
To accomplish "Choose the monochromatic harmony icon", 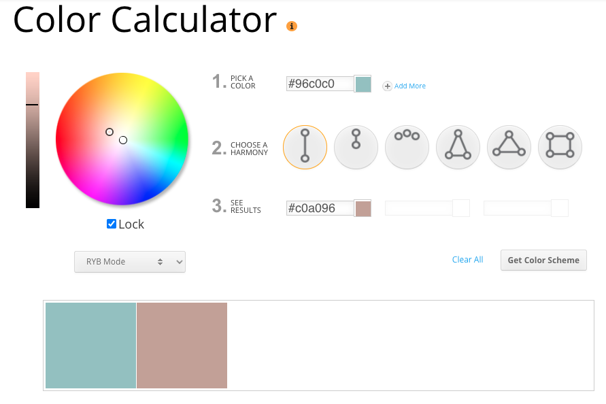I will (x=356, y=148).
